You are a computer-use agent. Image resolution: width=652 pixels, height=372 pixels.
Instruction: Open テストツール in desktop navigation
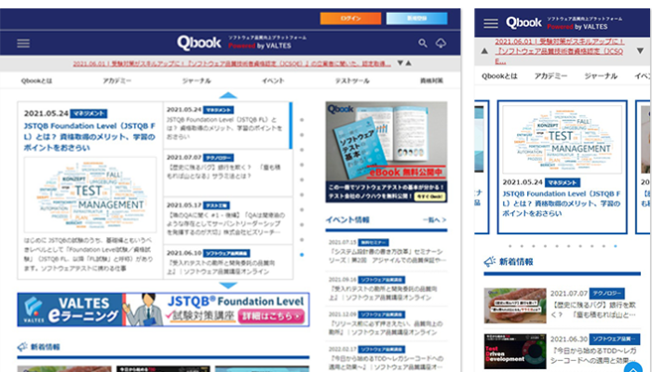[352, 81]
